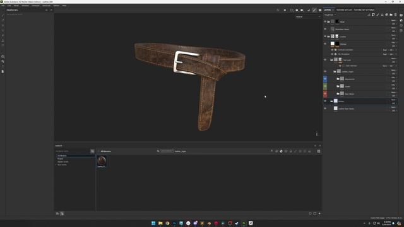Hide the Stitches layer
Viewport: 404px width, 227px height.
325,44
